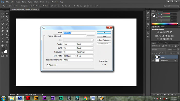This screenshot has height=101, width=180.
Task: Click the Save Preset button
Action: (104, 40)
